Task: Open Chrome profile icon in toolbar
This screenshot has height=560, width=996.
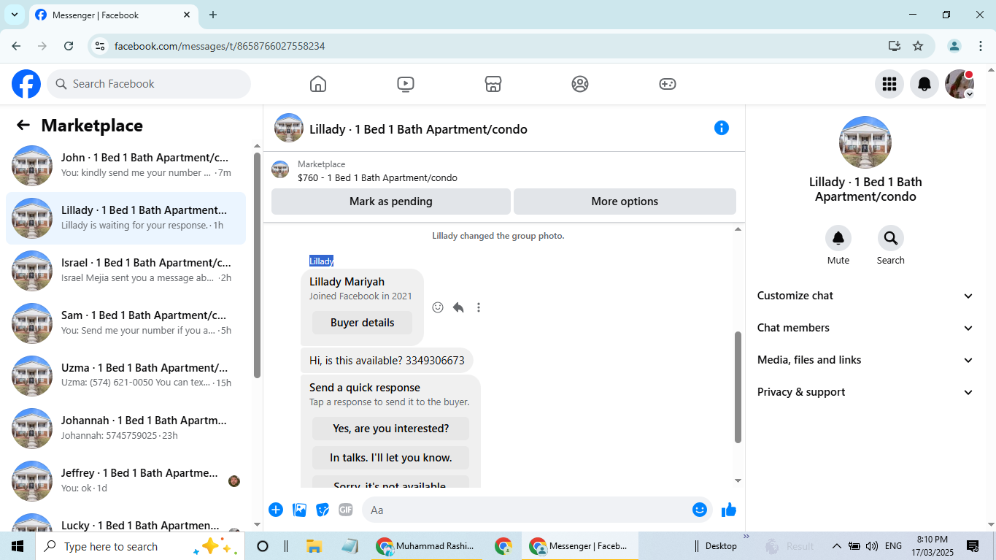Action: click(954, 46)
